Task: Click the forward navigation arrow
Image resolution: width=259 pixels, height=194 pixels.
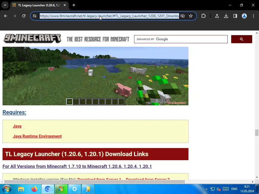Action: point(14,16)
